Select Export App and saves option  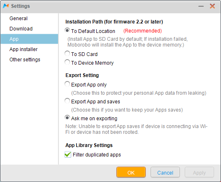coord(67,101)
